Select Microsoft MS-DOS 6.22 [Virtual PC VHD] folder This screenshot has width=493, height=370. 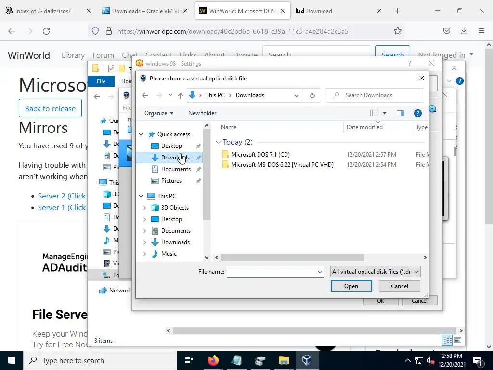coord(282,165)
